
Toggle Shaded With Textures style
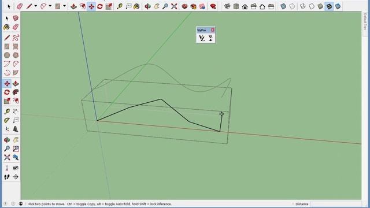click(x=329, y=6)
